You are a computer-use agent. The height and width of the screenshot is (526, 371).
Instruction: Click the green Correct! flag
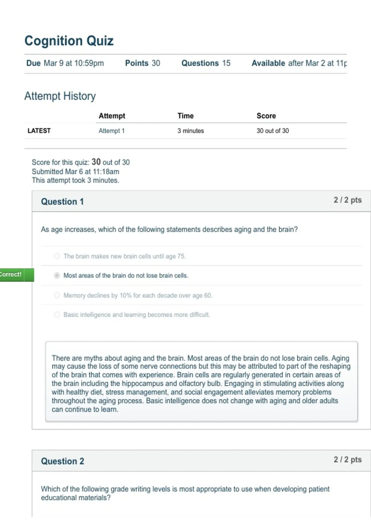(17, 275)
